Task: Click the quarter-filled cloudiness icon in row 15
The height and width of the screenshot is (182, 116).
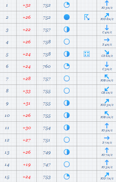Action: (67, 177)
